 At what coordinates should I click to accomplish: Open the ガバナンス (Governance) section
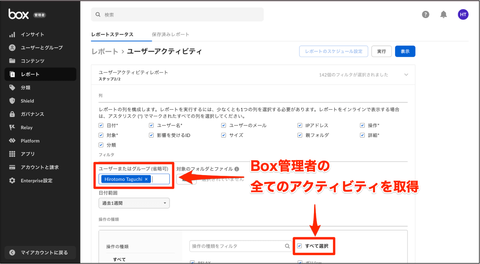(x=32, y=114)
